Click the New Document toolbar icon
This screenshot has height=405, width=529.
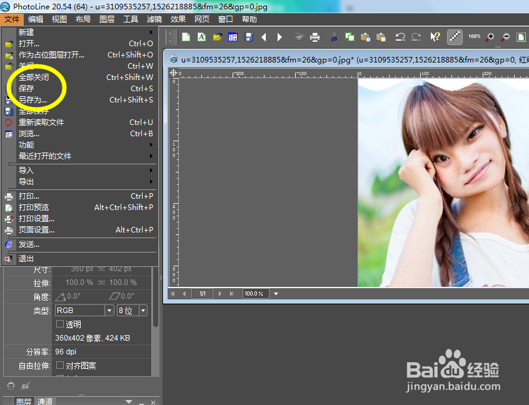coord(186,37)
